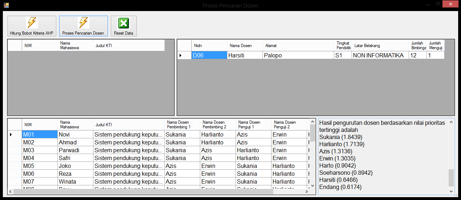Image resolution: width=461 pixels, height=200 pixels.
Task: Sort by Nama Dosen column header
Action: point(244,46)
